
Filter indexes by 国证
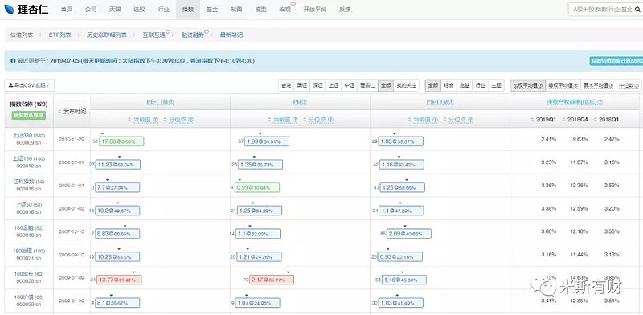click(x=302, y=85)
